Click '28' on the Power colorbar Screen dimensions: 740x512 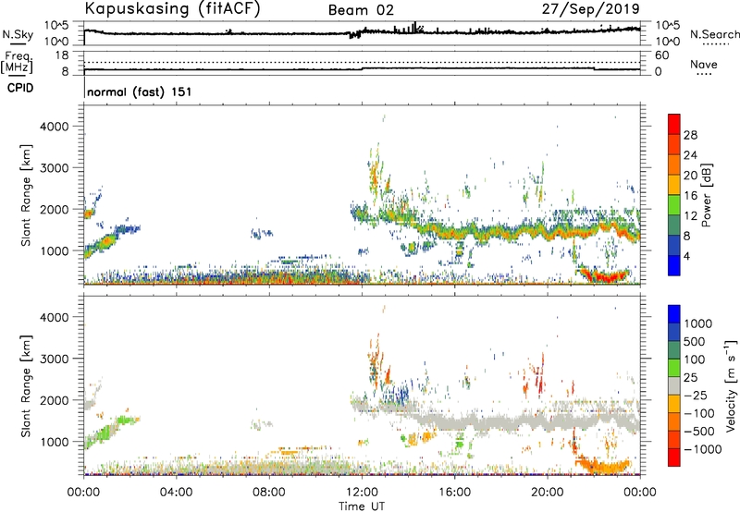click(690, 135)
